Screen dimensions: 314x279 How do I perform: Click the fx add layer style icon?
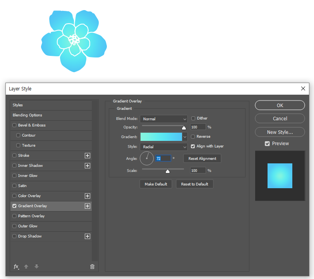point(16,267)
